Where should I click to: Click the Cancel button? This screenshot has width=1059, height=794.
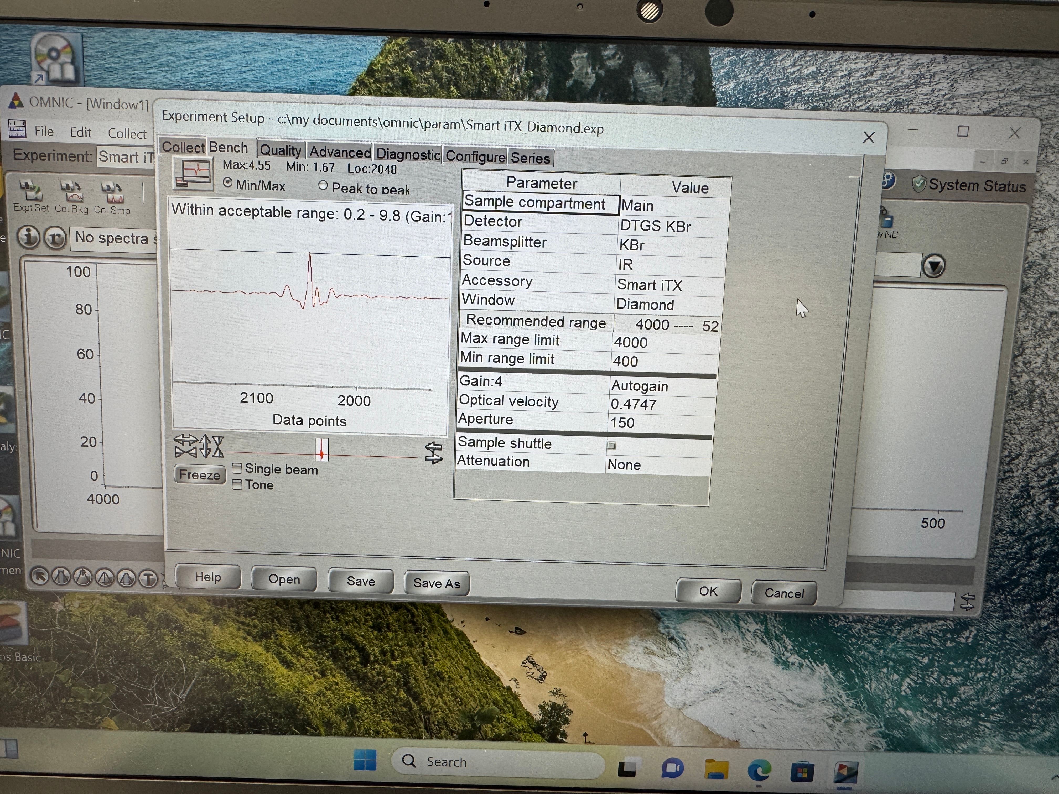[x=784, y=593]
